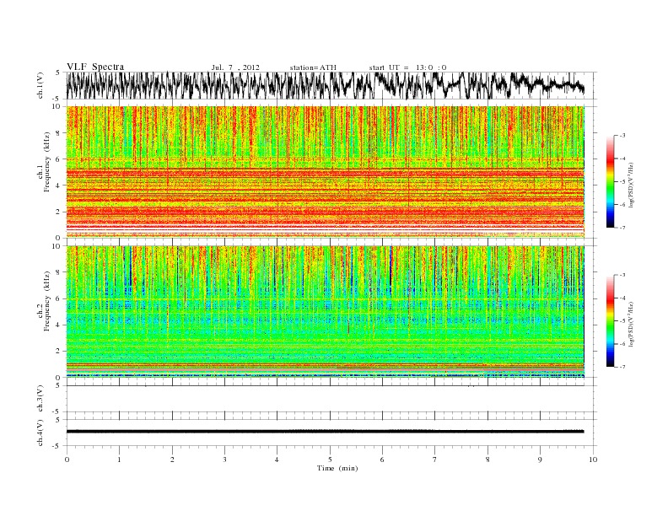This screenshot has height=516, width=668.
Task: Click the lower PSD color scale bar
Action: 610,321
